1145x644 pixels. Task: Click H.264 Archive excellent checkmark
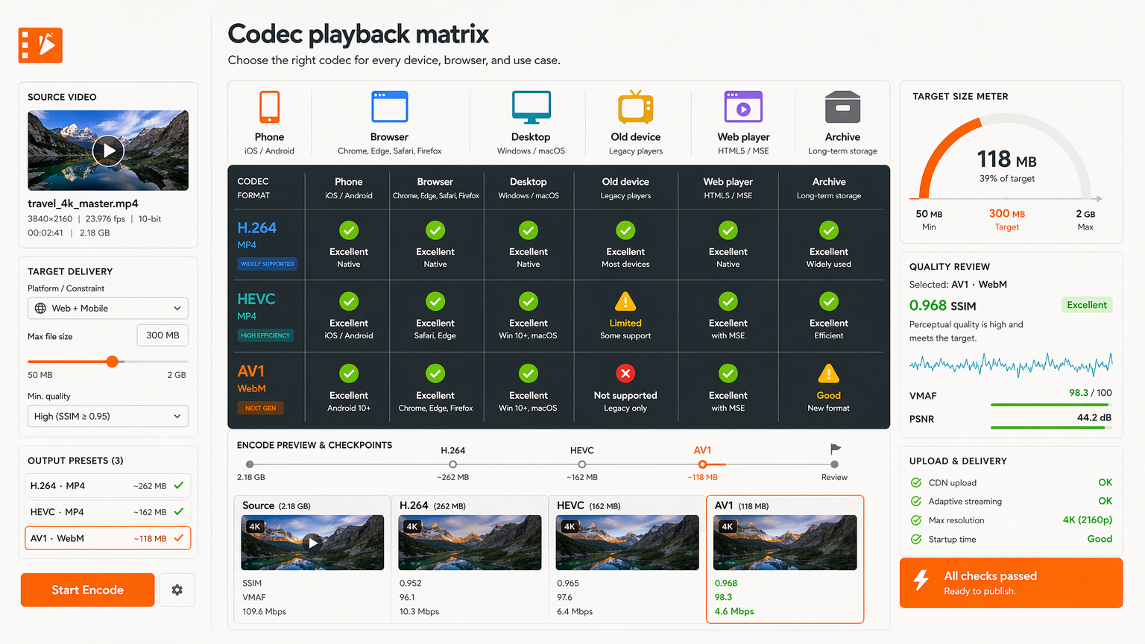coord(829,230)
